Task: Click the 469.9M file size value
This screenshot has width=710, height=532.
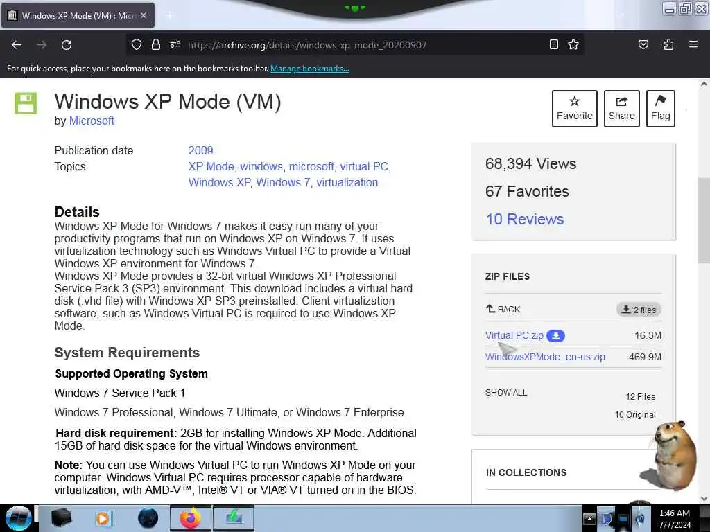Action: [645, 357]
